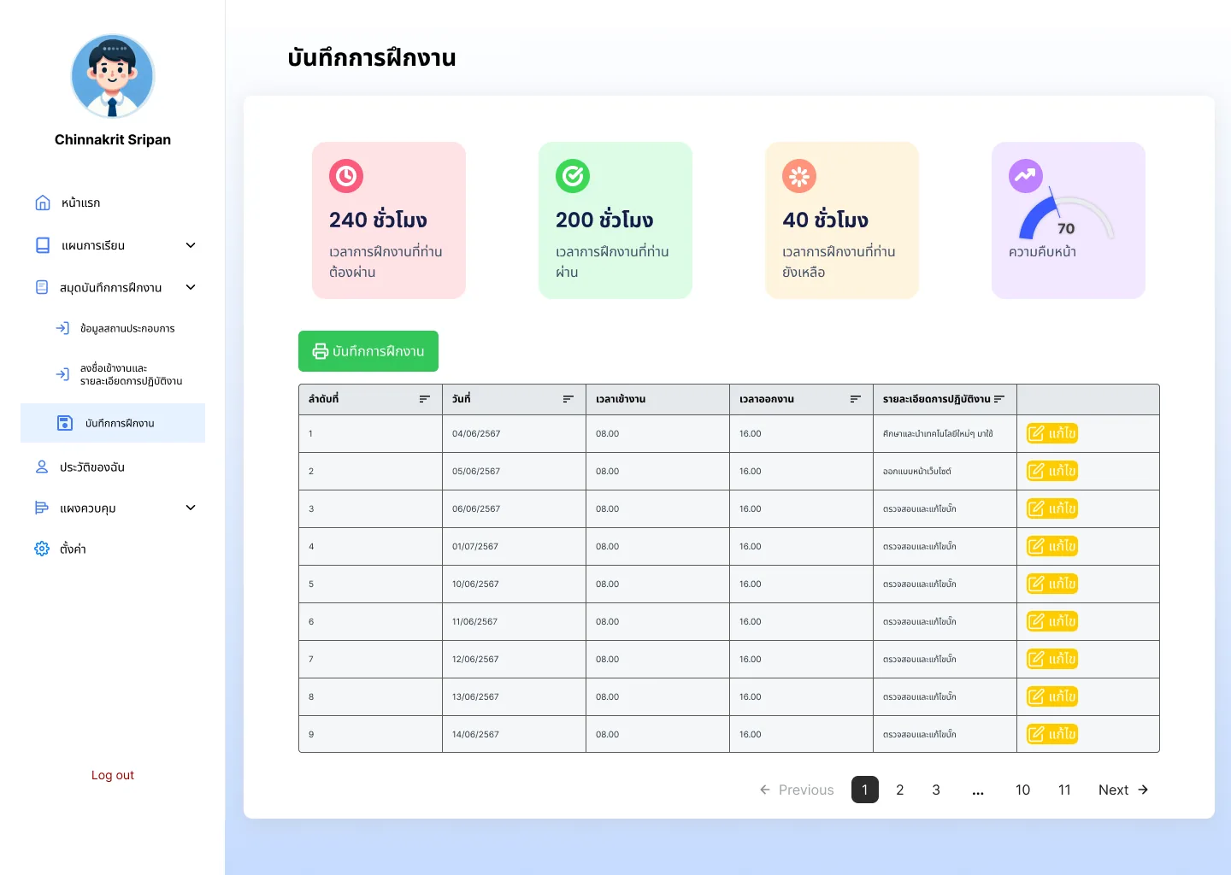Click the arrow icon beside ข้อมูลสถานประกอบการ
Screen dimensions: 1231x875
click(62, 328)
